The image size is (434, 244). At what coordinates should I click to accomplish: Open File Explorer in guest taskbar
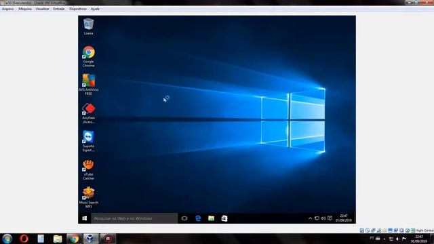[211, 218]
